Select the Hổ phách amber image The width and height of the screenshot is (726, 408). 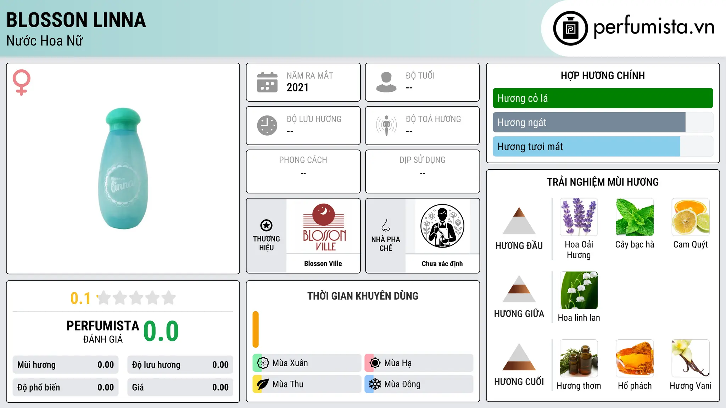click(x=635, y=358)
